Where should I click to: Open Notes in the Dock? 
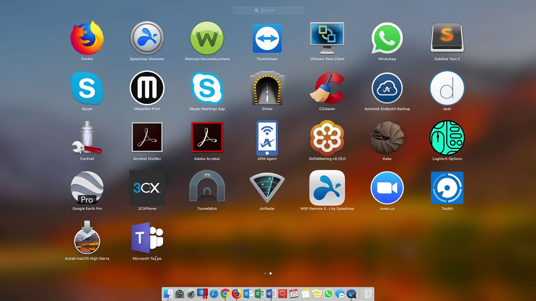(x=306, y=294)
